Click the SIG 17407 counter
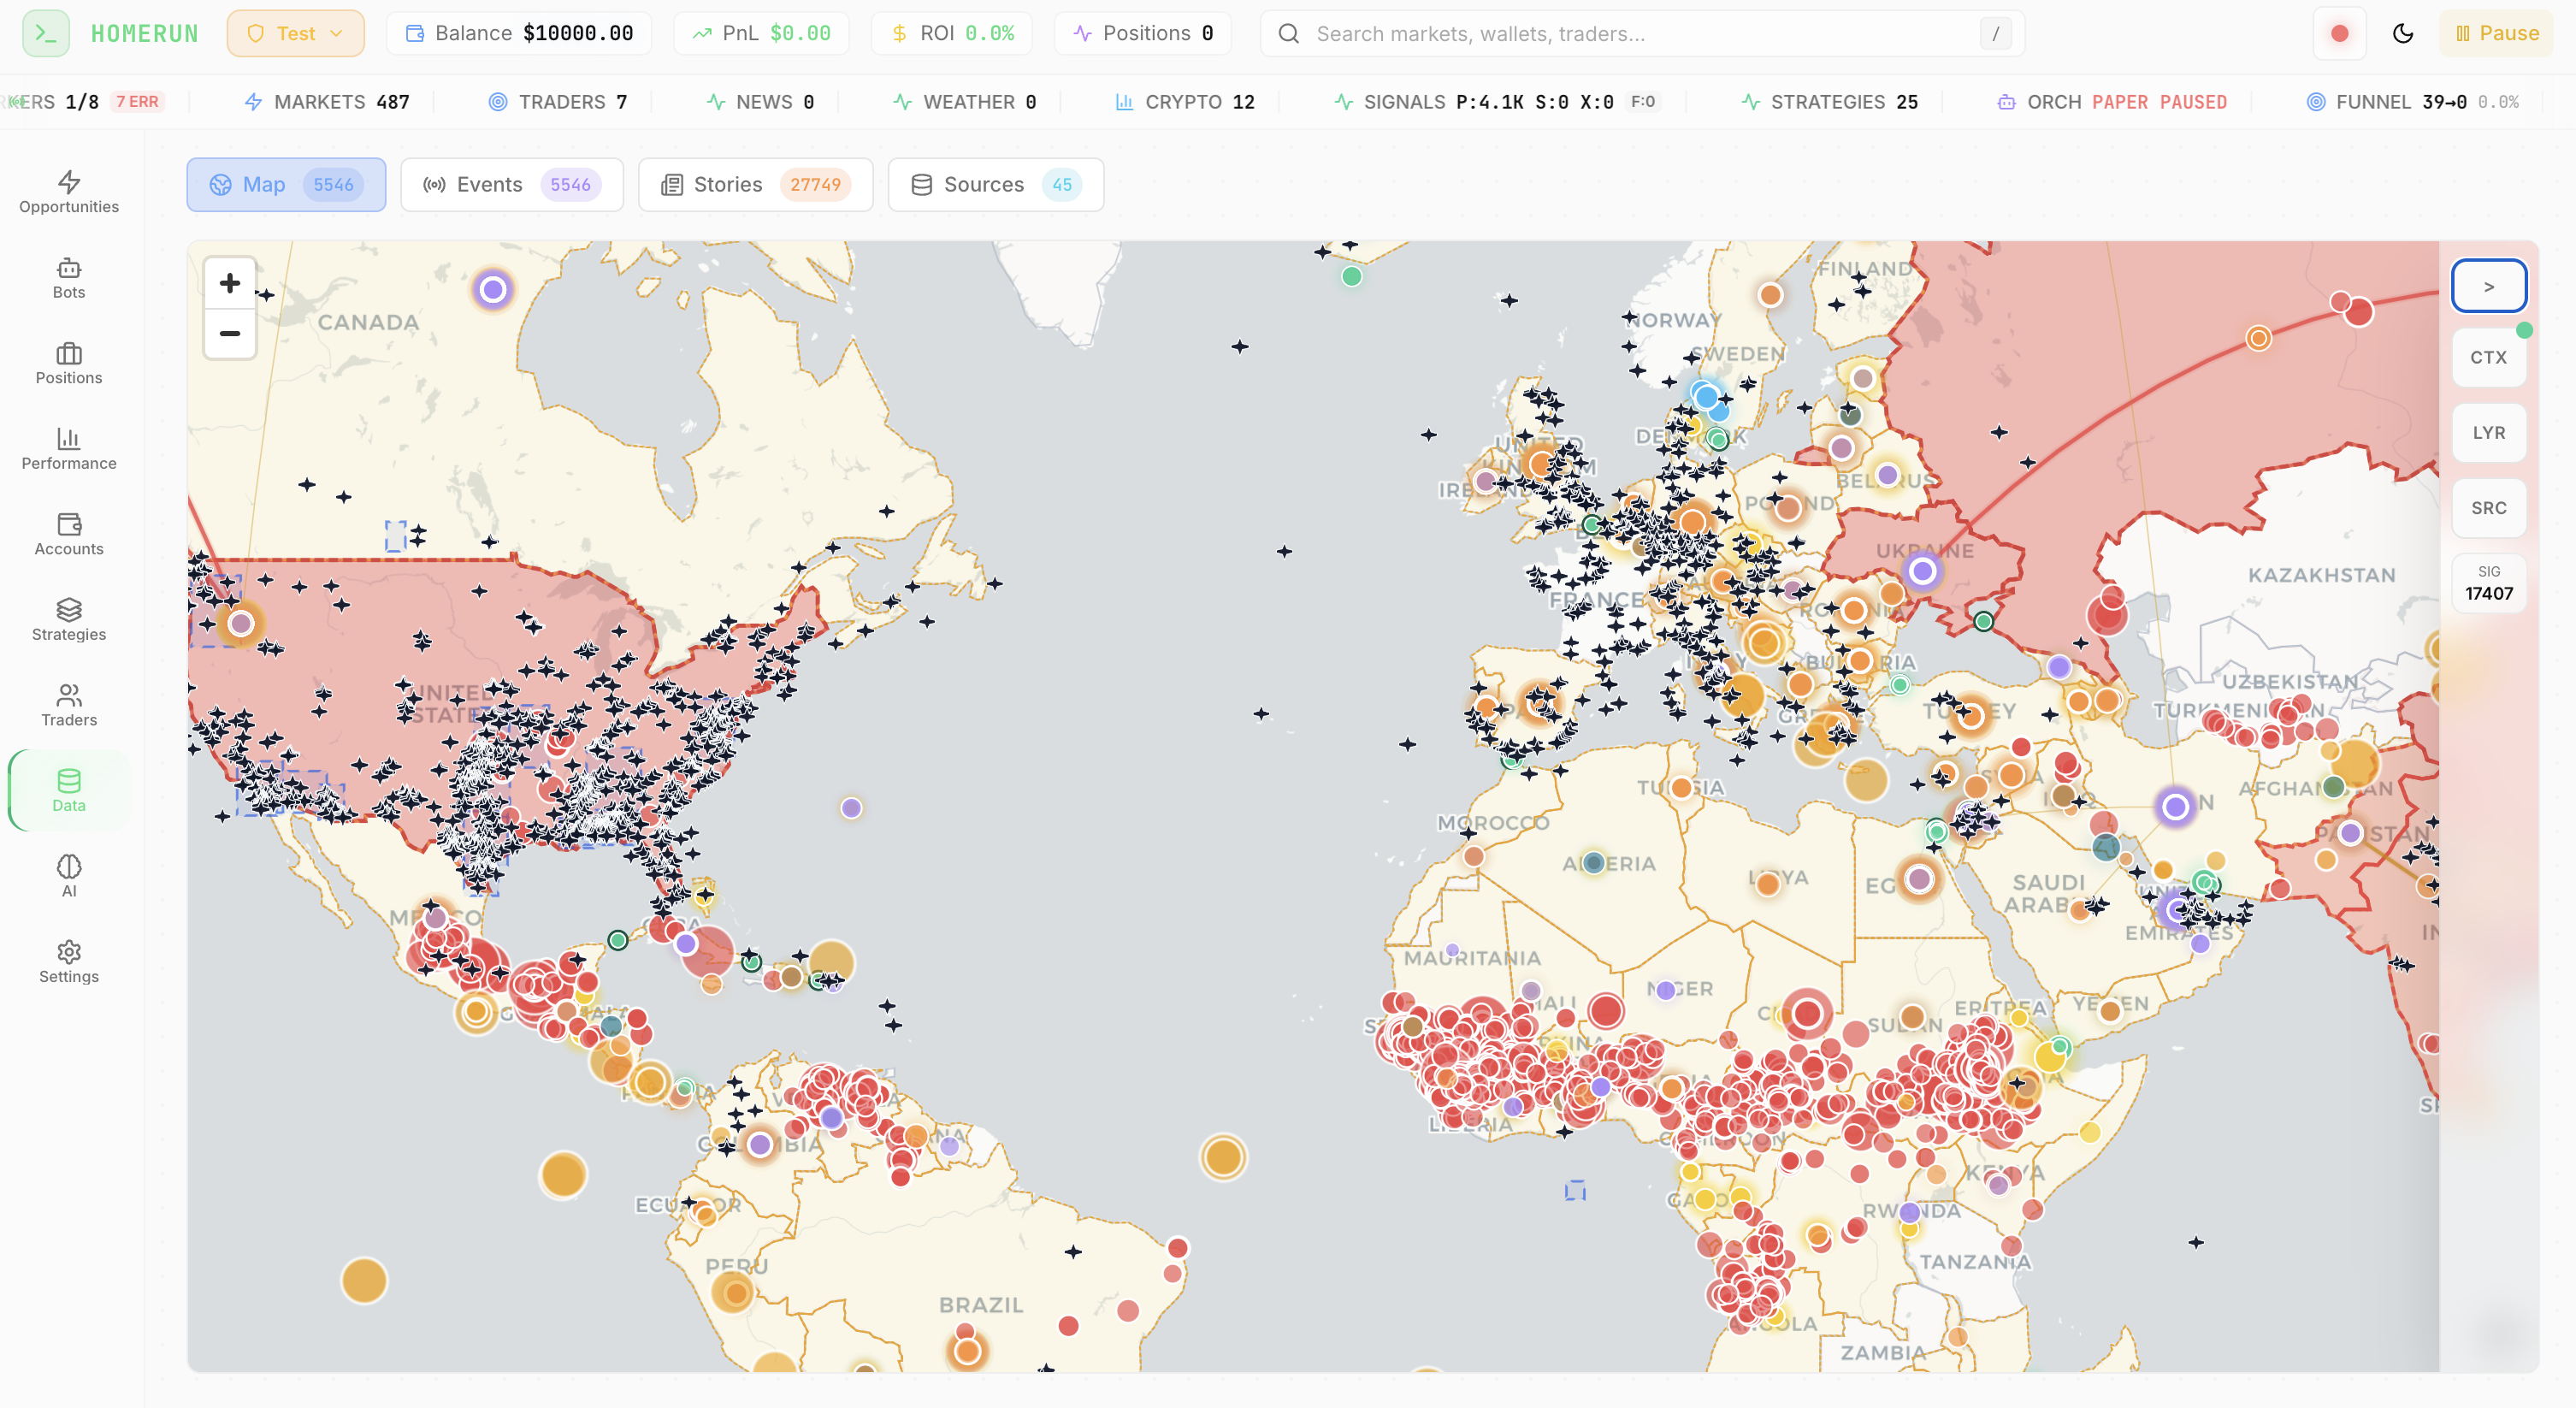This screenshot has width=2576, height=1408. click(x=2488, y=583)
